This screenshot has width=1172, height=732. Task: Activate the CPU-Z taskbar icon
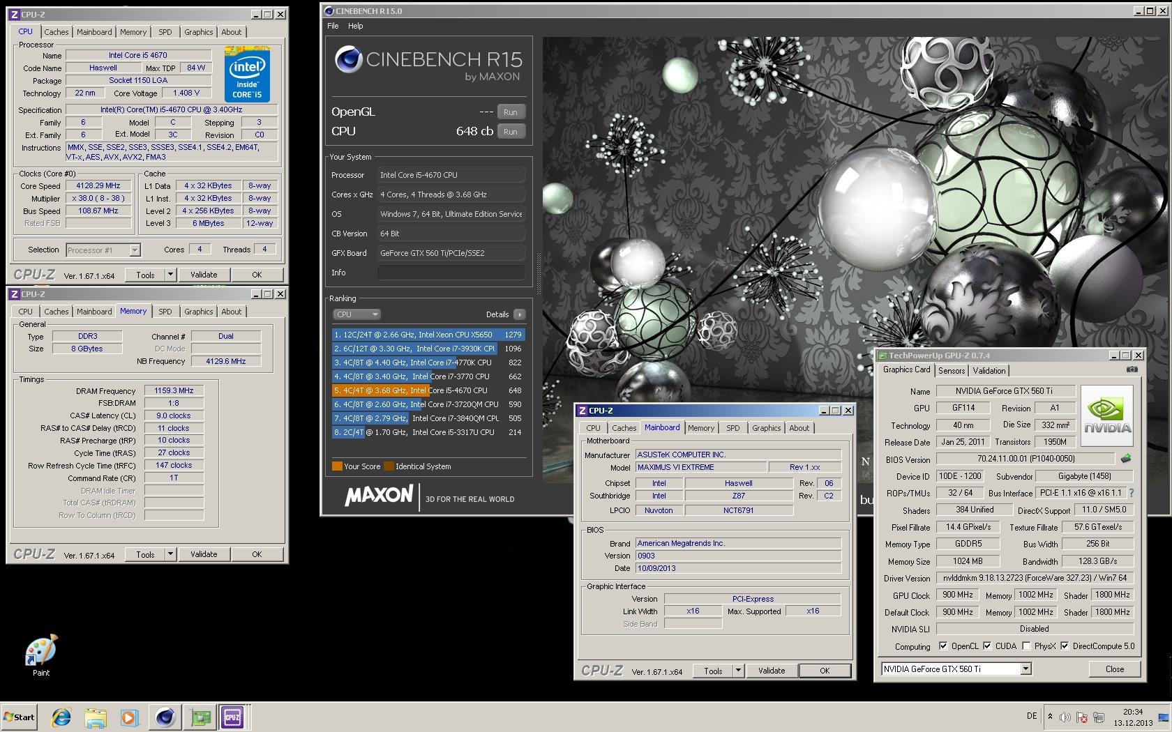[x=233, y=717]
